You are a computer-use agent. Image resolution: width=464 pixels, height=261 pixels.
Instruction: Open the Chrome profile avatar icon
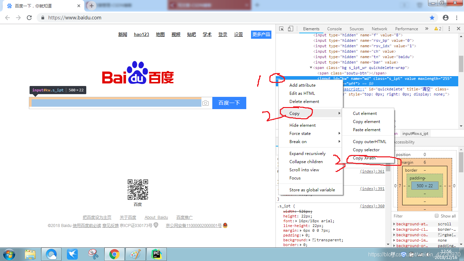click(446, 18)
